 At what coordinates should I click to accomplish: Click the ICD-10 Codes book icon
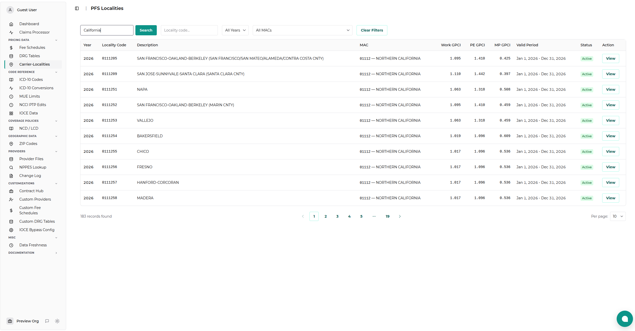pos(11,80)
